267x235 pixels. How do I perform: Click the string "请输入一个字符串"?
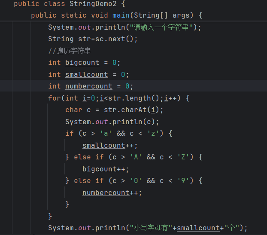coord(161,27)
